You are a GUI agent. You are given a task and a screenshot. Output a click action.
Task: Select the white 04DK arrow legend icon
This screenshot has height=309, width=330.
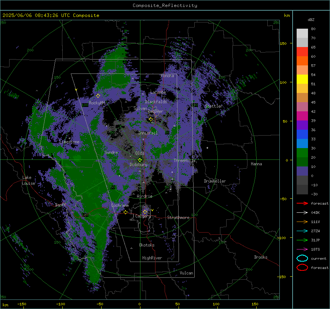click(x=302, y=213)
